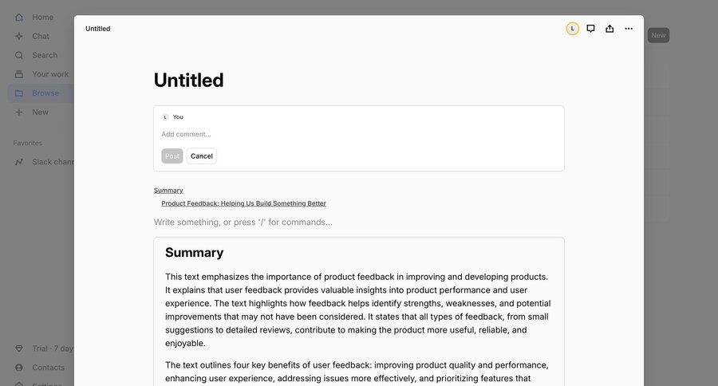Screen dimensions: 718x386
Task: Cancel the comment
Action: pos(202,156)
